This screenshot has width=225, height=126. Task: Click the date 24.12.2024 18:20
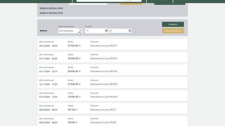(x=48, y=46)
